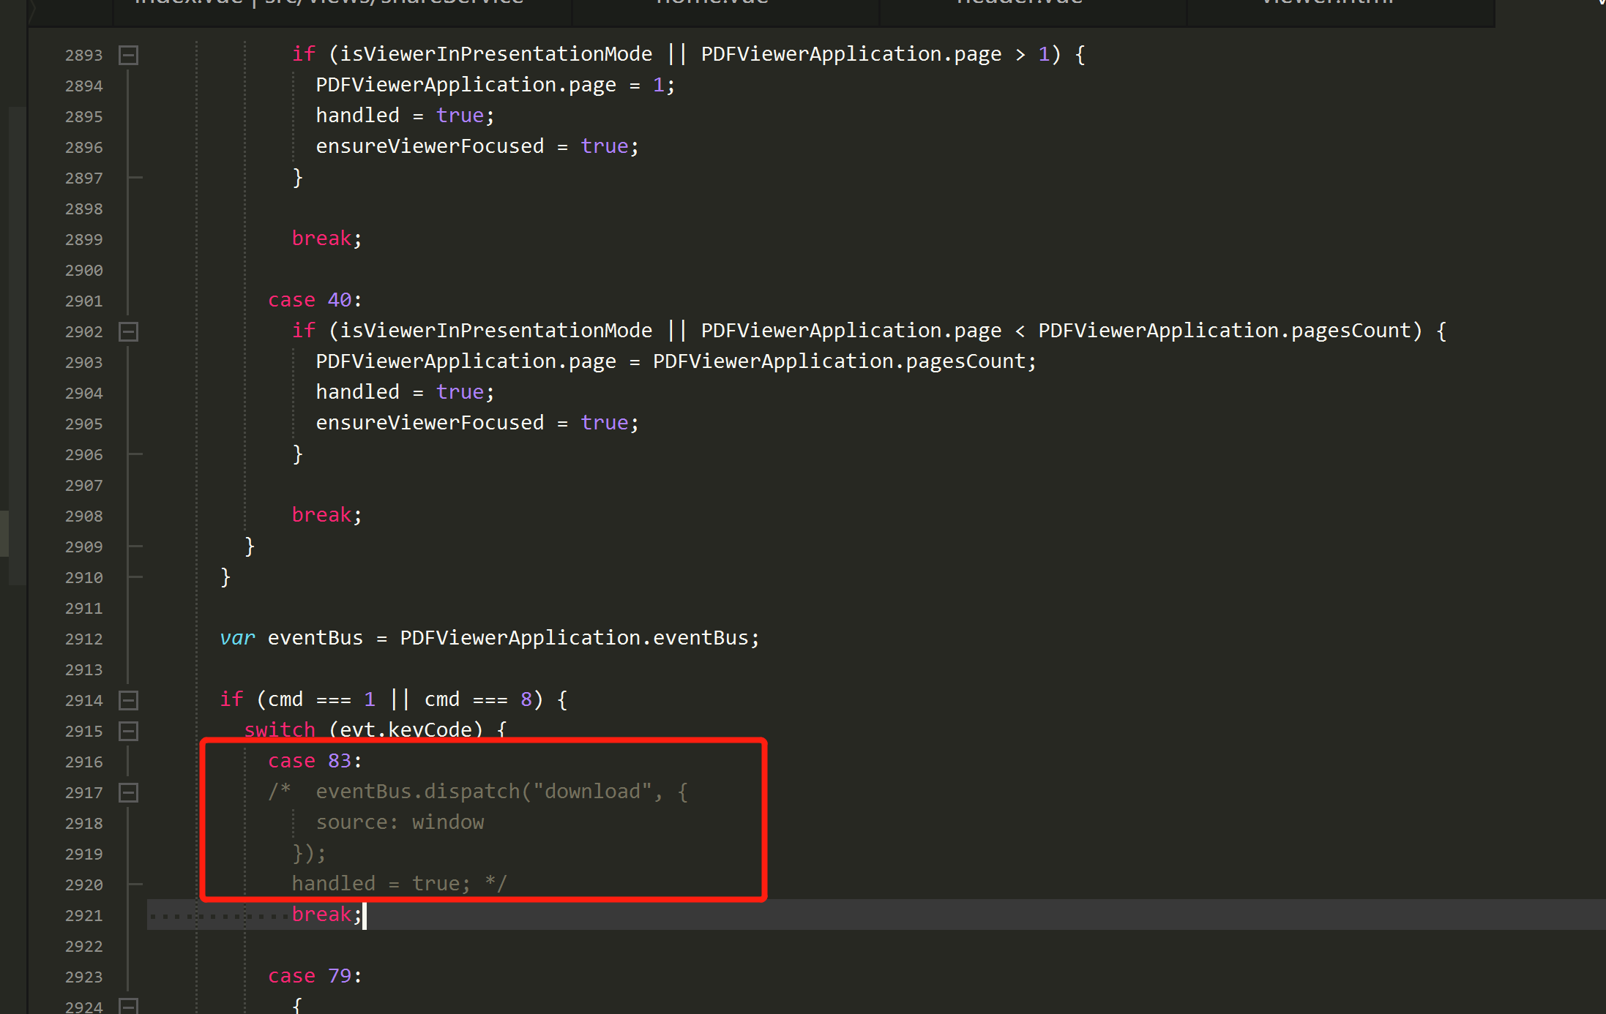Click line number 2912 in the gutter

point(83,639)
